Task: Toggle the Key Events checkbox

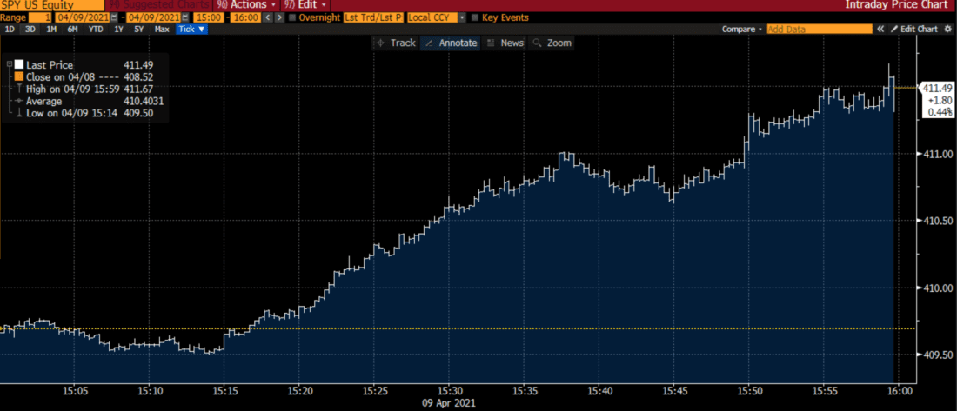Action: click(475, 17)
